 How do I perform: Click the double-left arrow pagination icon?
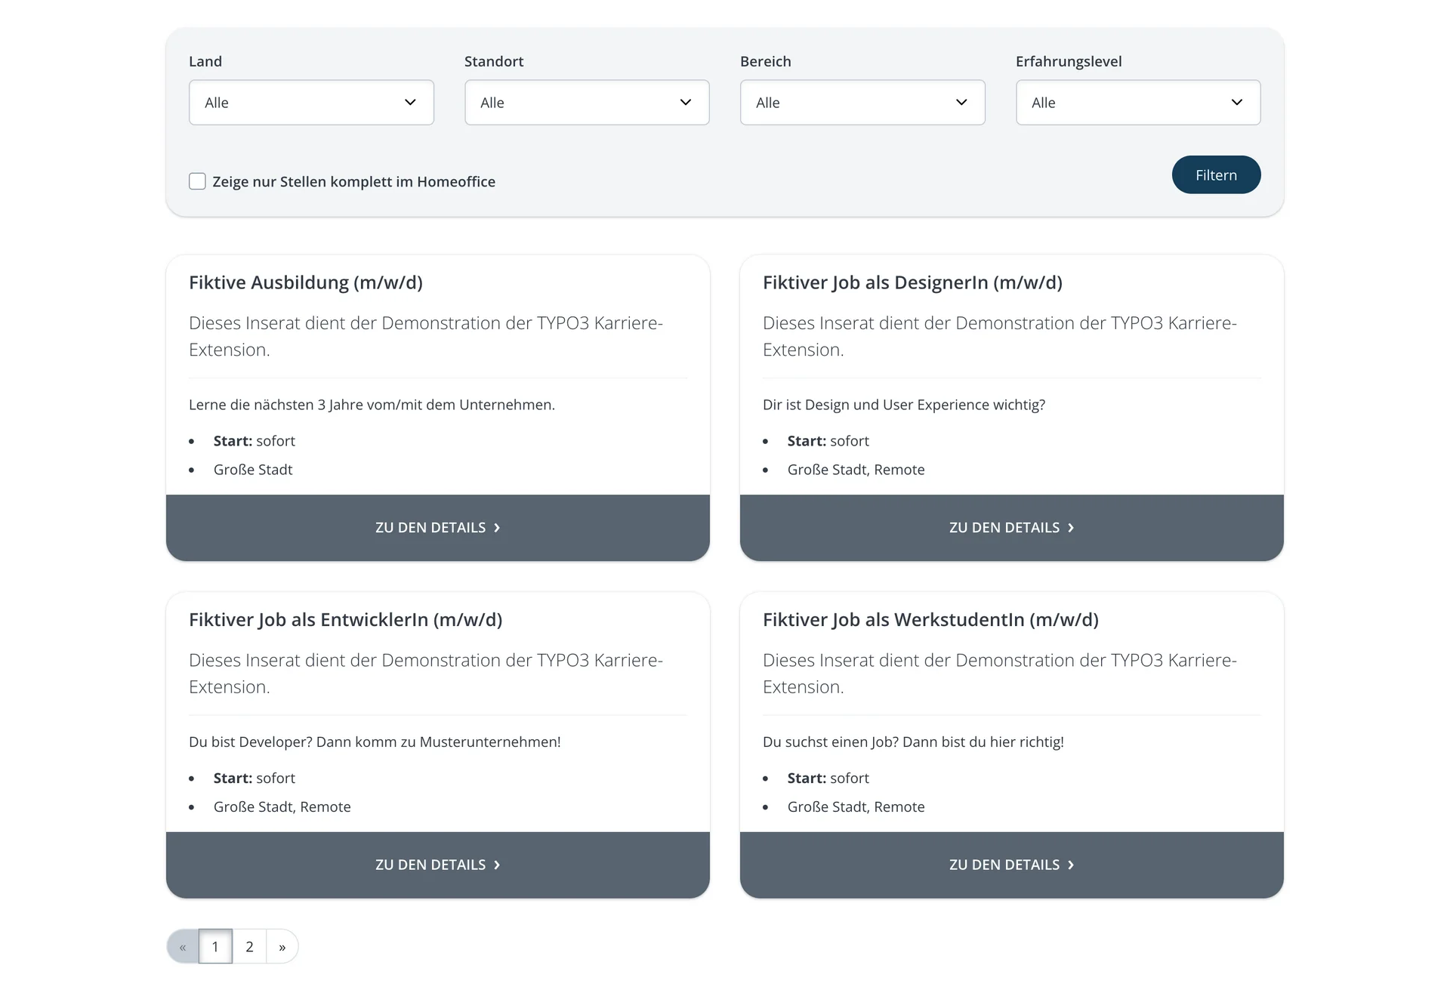182,946
